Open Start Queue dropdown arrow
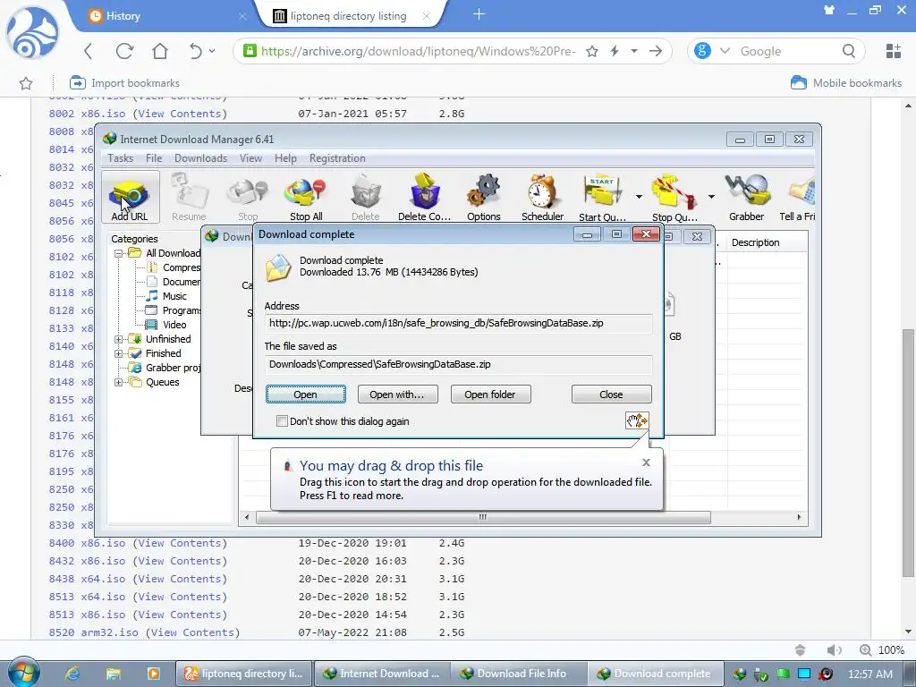The width and height of the screenshot is (916, 687). click(x=639, y=197)
